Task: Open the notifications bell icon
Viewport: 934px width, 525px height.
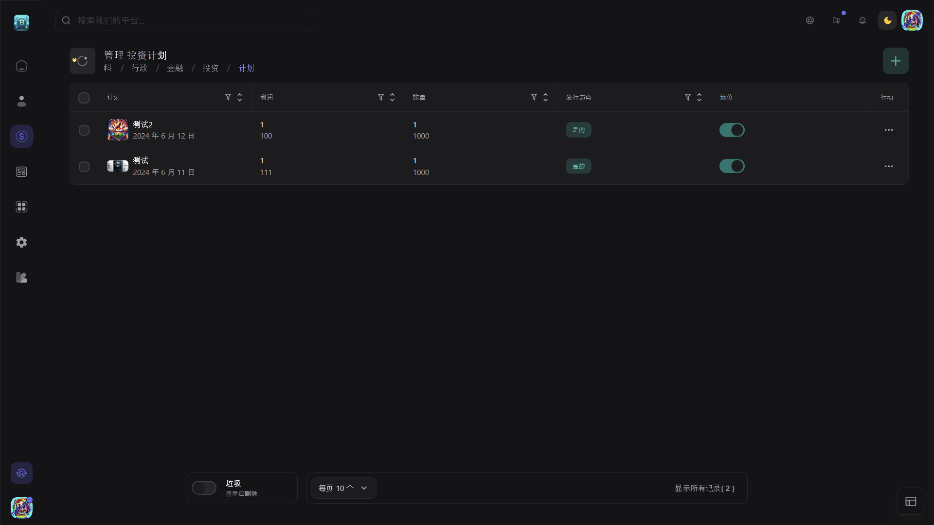Action: click(862, 20)
